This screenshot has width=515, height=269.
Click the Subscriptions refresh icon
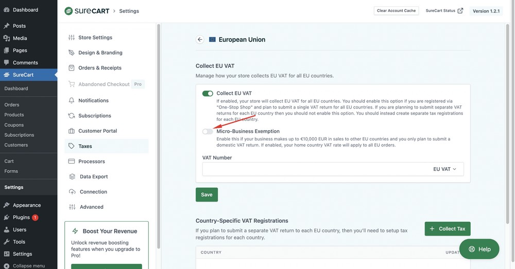coord(71,116)
